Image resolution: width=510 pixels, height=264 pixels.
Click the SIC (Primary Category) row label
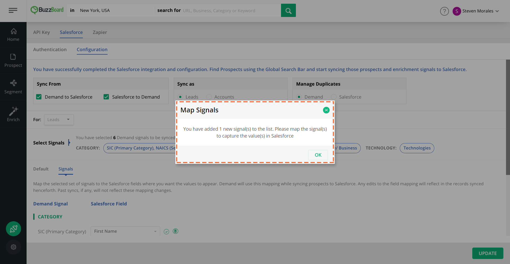pyautogui.click(x=62, y=232)
